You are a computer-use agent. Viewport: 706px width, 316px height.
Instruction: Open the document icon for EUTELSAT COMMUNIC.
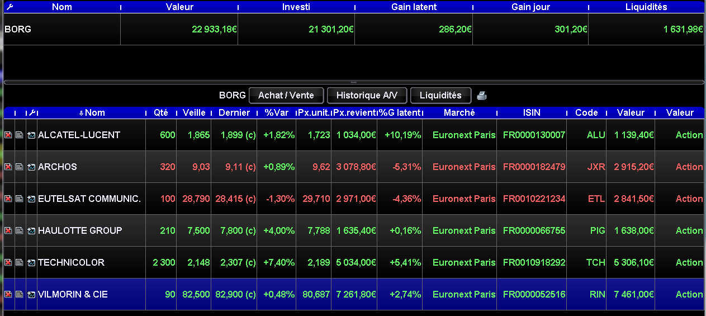point(20,199)
